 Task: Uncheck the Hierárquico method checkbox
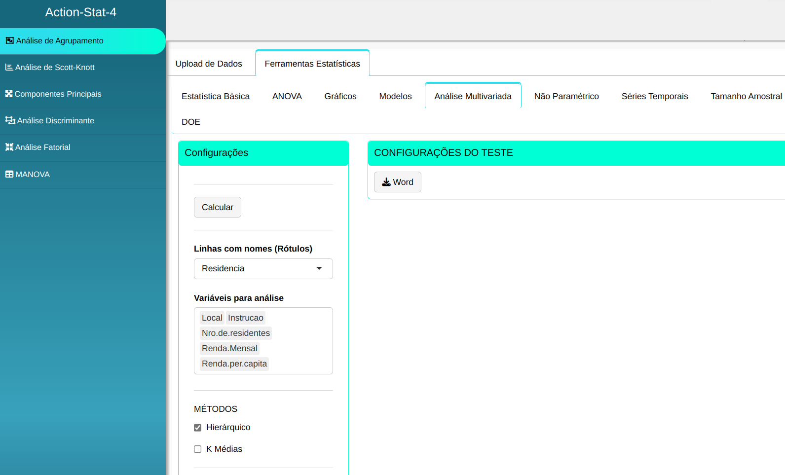coord(198,428)
